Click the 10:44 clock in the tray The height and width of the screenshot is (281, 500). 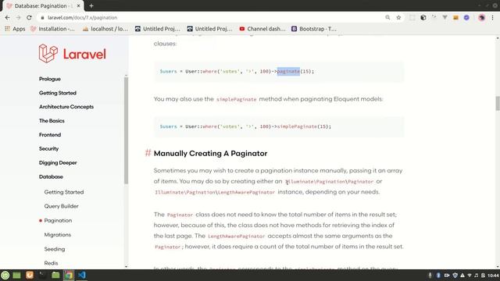493,276
